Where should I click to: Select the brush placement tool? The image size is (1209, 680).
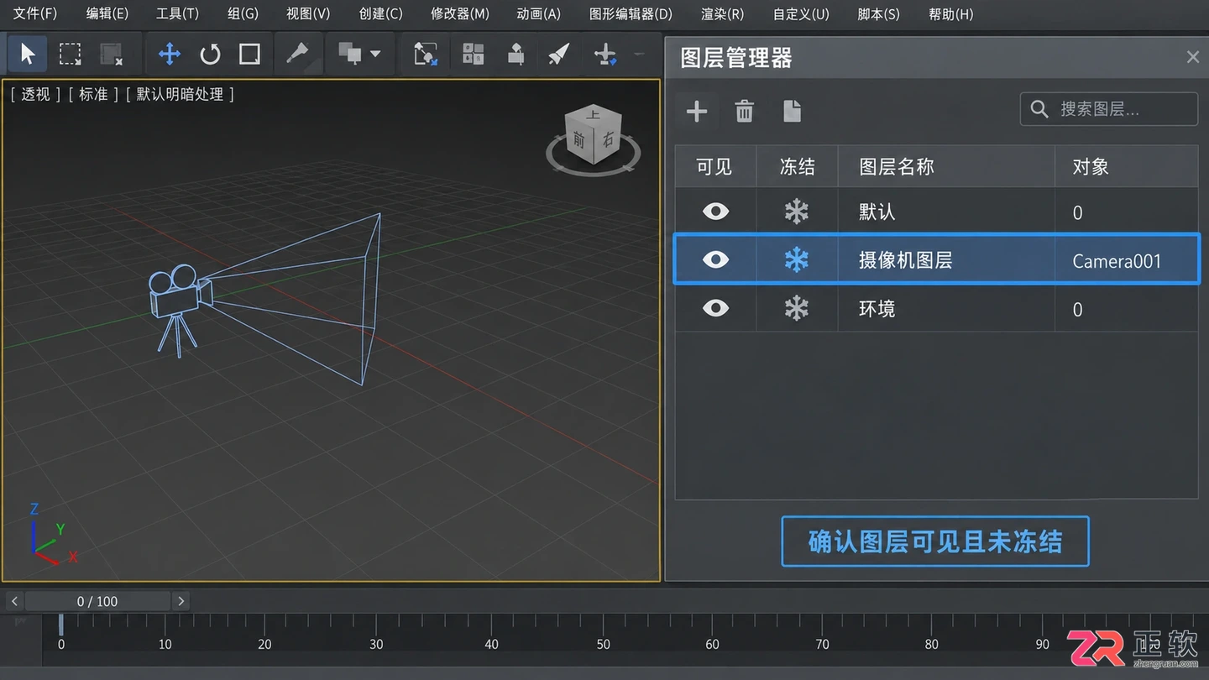click(297, 55)
